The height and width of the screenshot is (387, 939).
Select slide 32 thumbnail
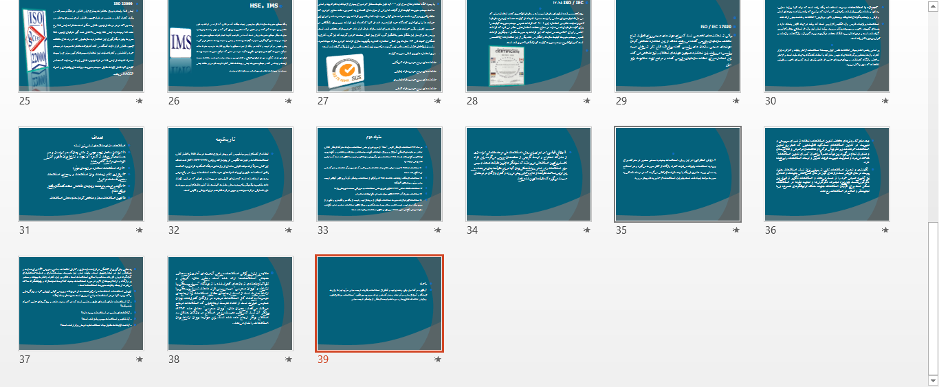tap(230, 174)
